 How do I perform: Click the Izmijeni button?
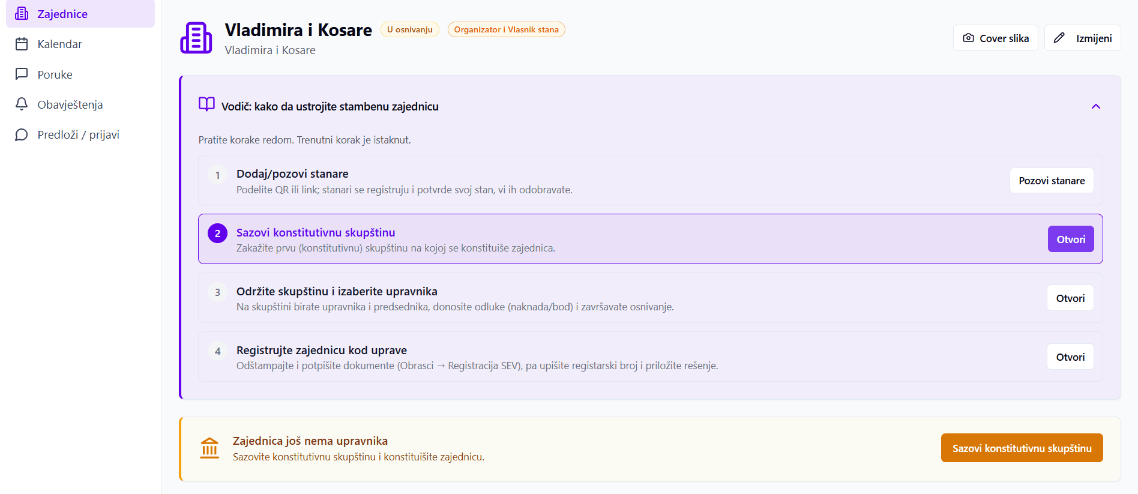tap(1083, 38)
